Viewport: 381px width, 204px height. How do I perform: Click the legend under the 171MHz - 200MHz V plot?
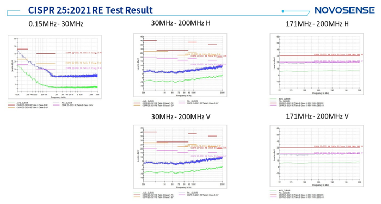[297, 194]
